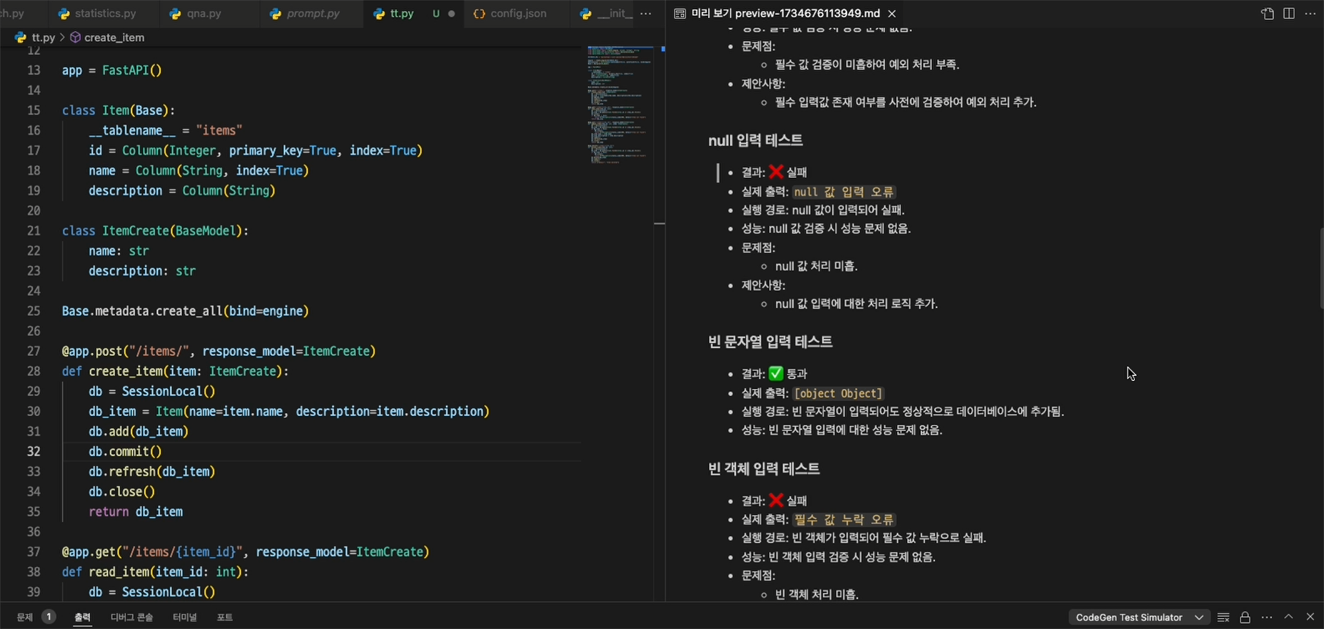
Task: Select the 출력 output panel tab
Action: 82,617
